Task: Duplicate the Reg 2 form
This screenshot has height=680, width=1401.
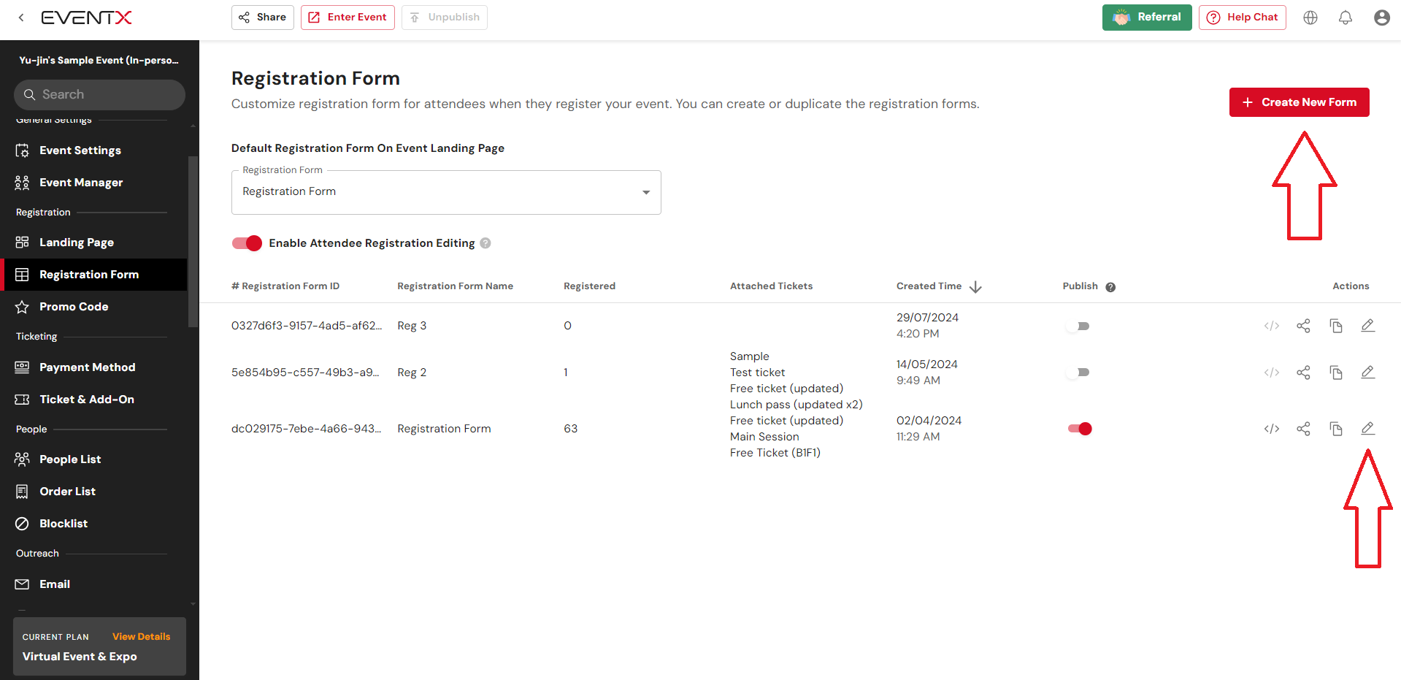Action: (x=1336, y=373)
